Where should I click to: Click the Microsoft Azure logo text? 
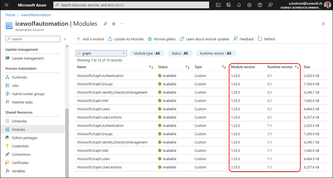point(32,5)
